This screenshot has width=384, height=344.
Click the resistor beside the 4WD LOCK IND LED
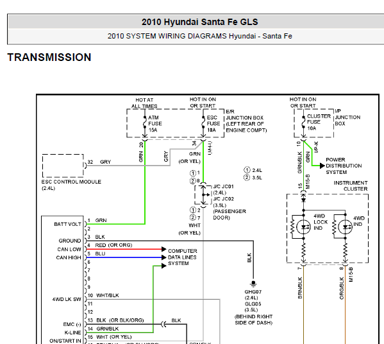pyautogui.click(x=292, y=227)
